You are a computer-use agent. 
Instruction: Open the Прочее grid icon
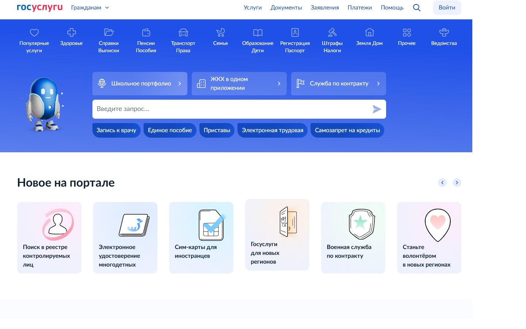(407, 32)
